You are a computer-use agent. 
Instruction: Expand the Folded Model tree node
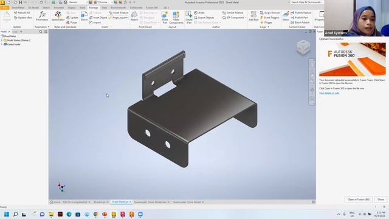tap(2, 44)
